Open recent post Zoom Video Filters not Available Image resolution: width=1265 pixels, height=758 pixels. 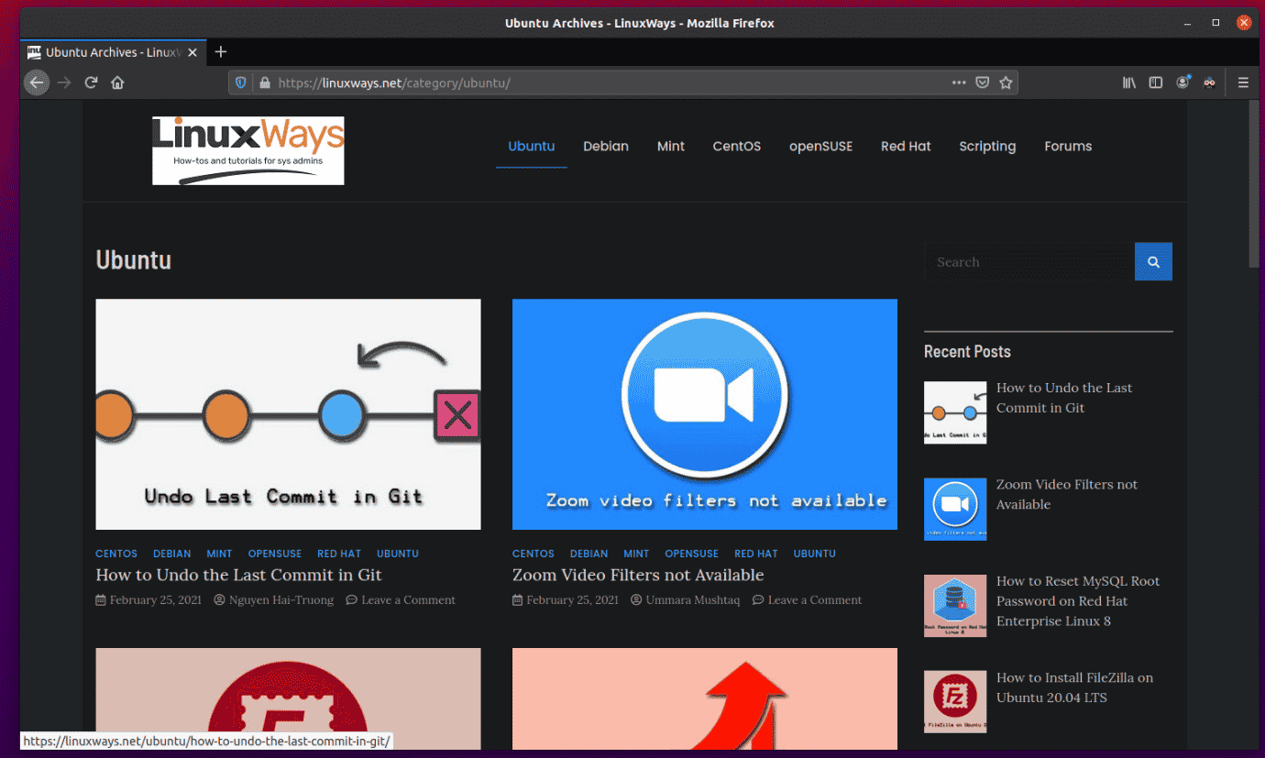(1067, 494)
